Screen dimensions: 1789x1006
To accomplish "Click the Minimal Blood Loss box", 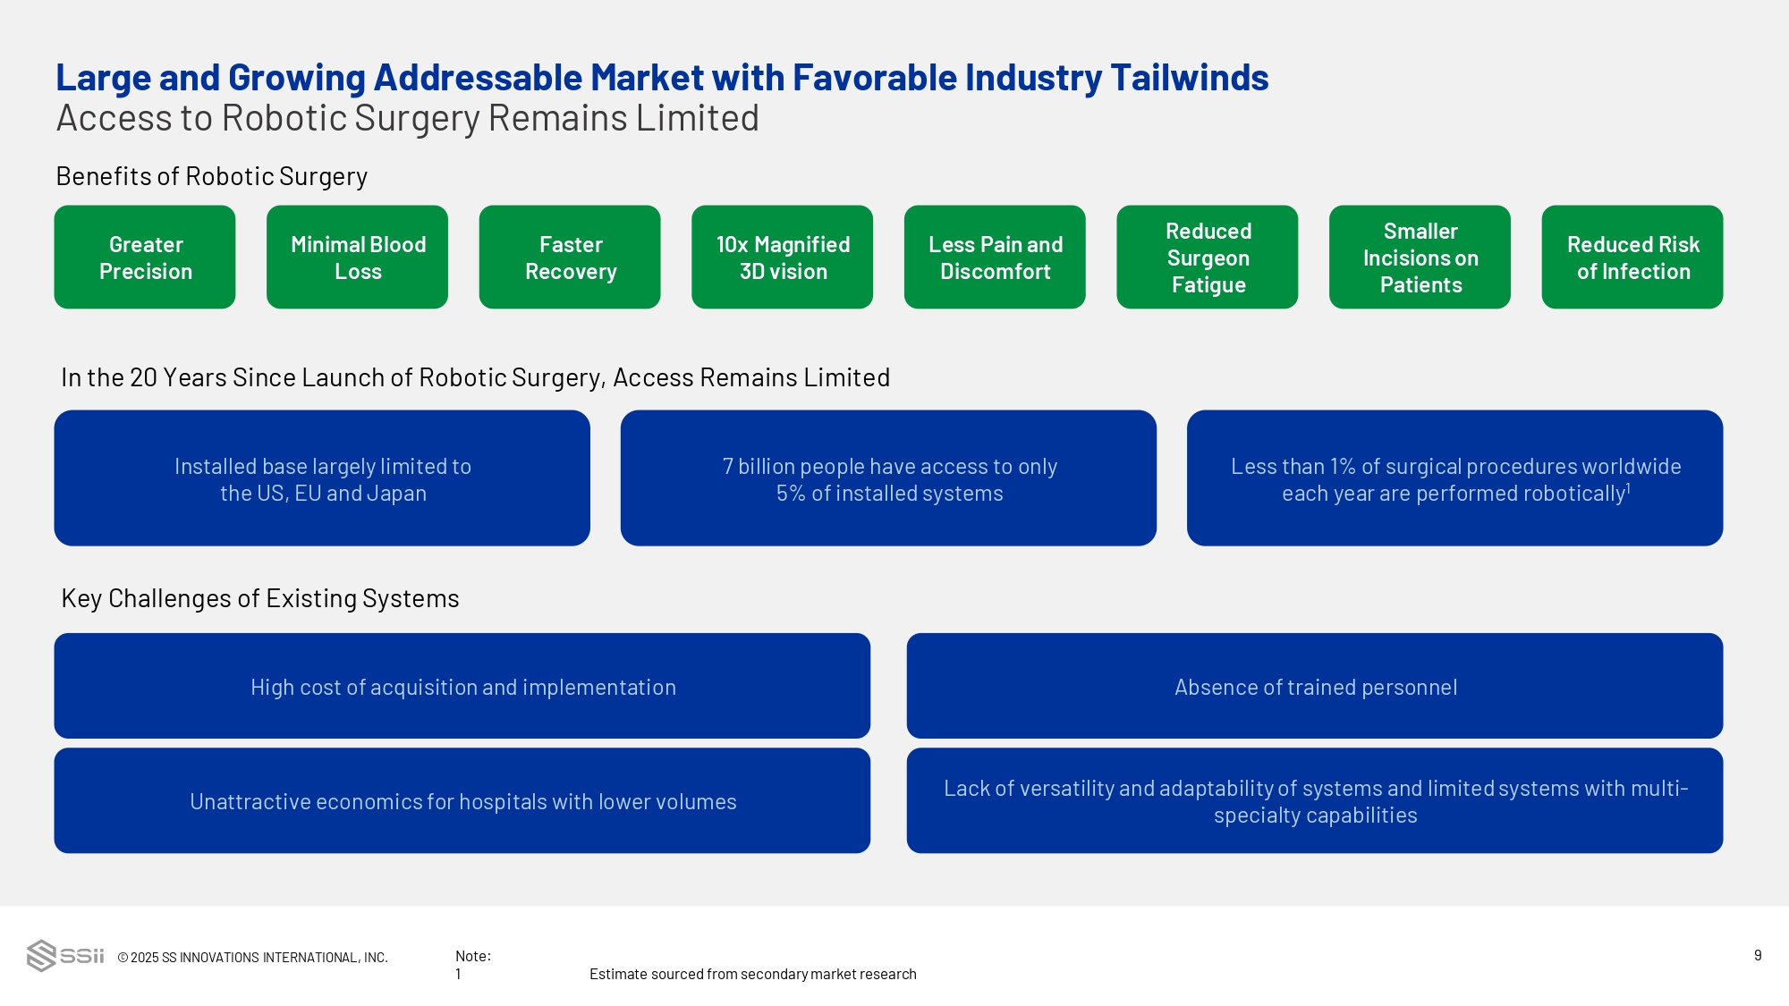I will pos(357,258).
